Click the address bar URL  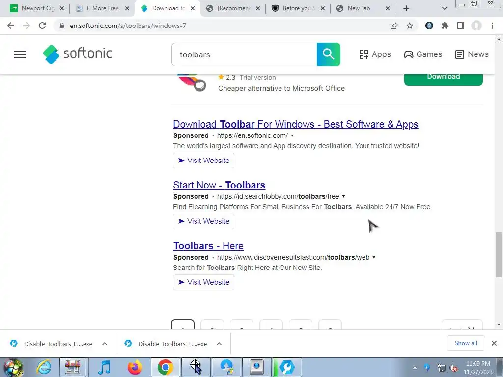coord(128,26)
